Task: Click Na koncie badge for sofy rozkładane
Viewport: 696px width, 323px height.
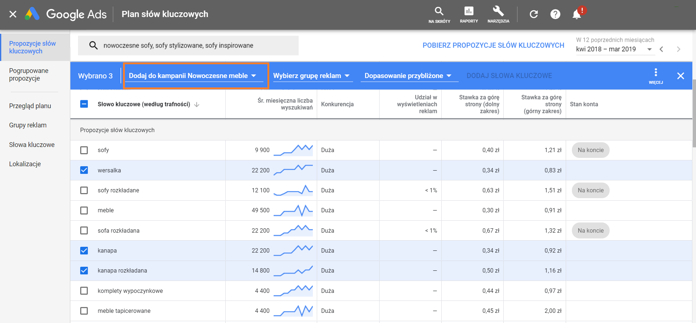Action: (591, 191)
